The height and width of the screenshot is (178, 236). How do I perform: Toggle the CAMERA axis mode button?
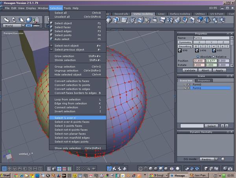pos(36,26)
